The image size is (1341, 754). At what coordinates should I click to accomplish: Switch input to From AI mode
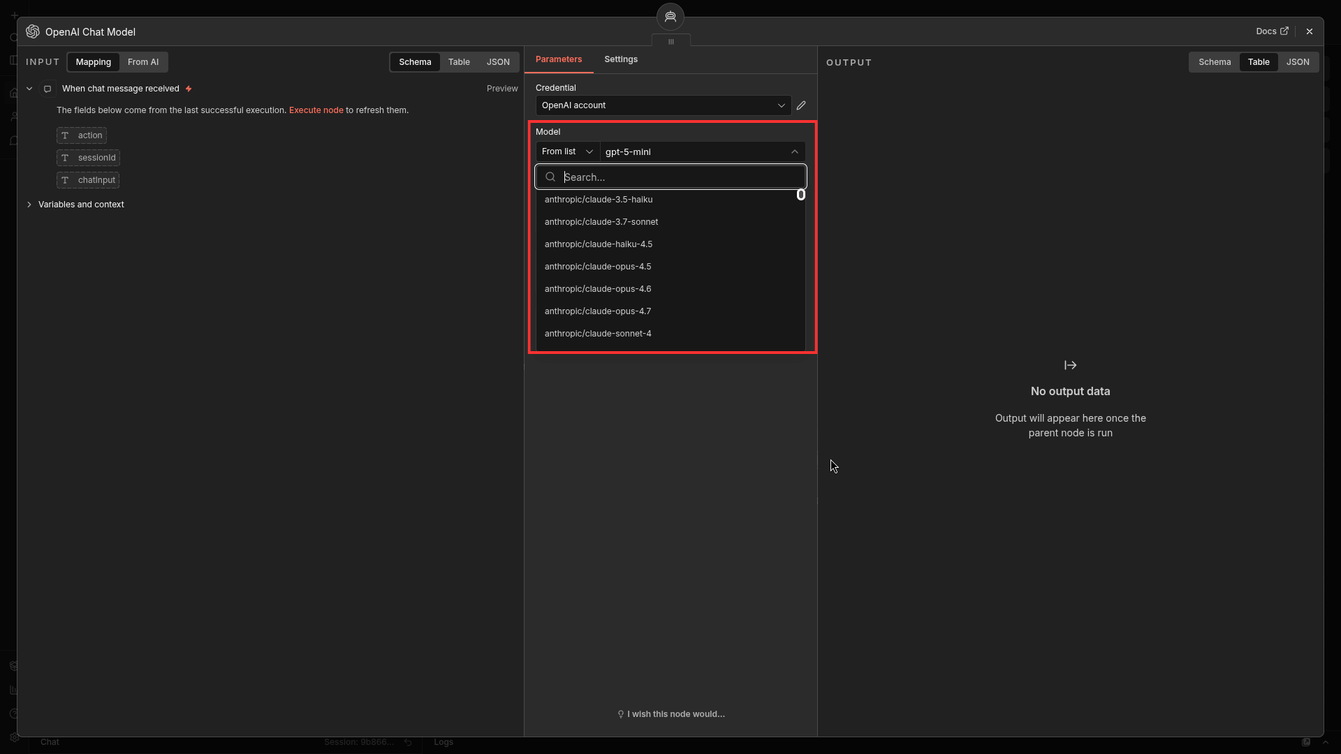click(x=143, y=62)
